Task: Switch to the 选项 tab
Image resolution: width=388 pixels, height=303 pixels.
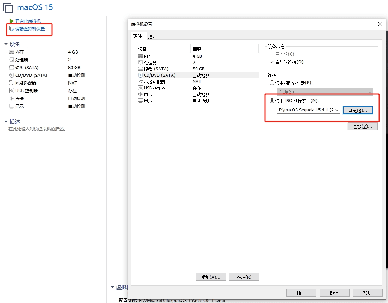Action: click(153, 37)
